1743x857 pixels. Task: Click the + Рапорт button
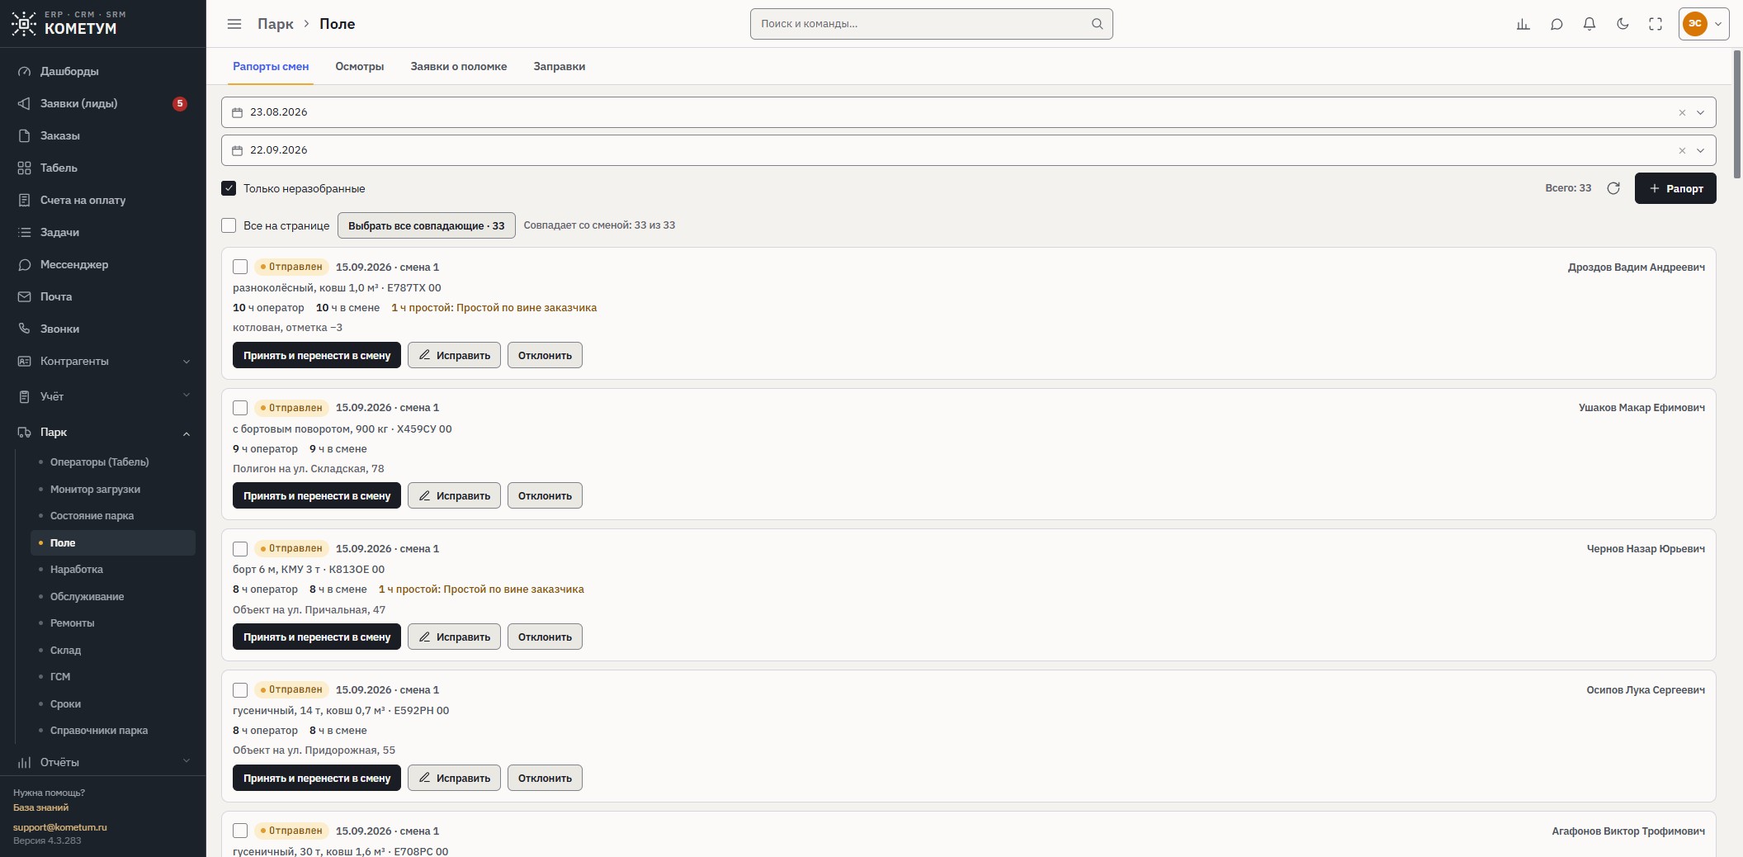1675,188
